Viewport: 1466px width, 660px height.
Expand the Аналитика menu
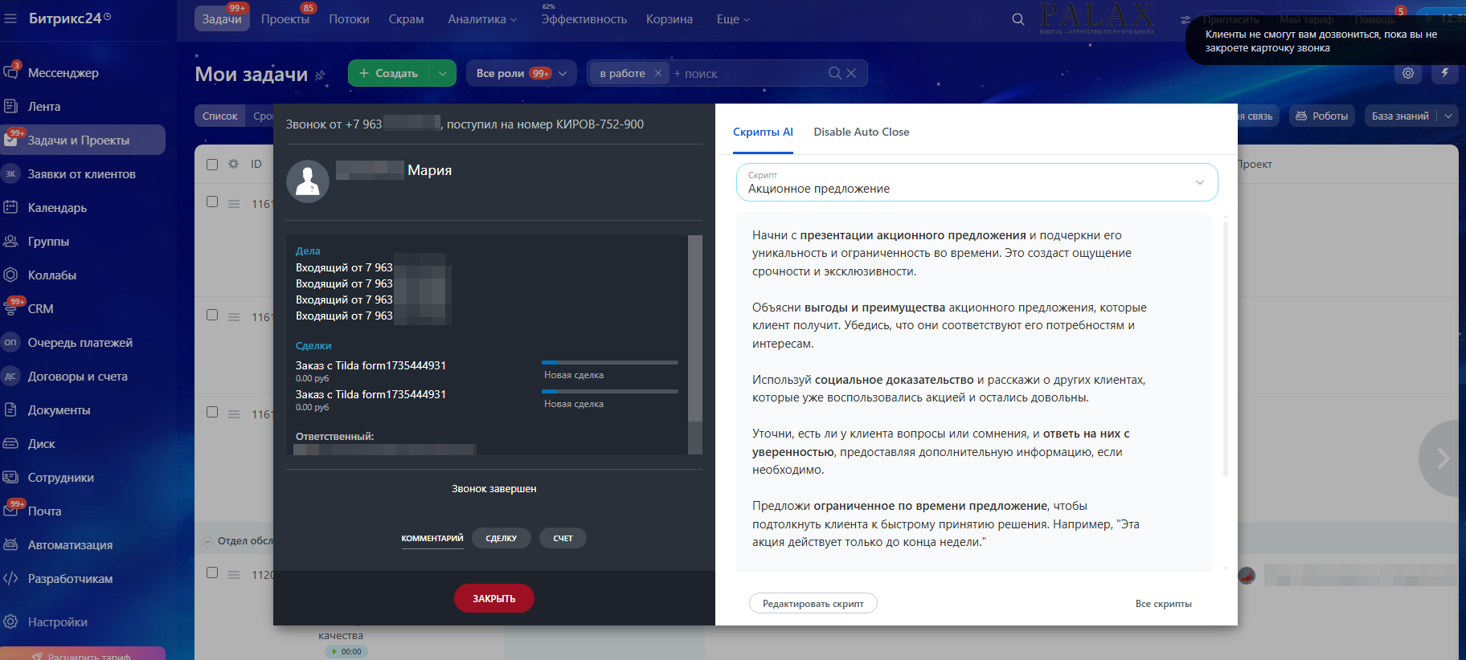pyautogui.click(x=483, y=19)
